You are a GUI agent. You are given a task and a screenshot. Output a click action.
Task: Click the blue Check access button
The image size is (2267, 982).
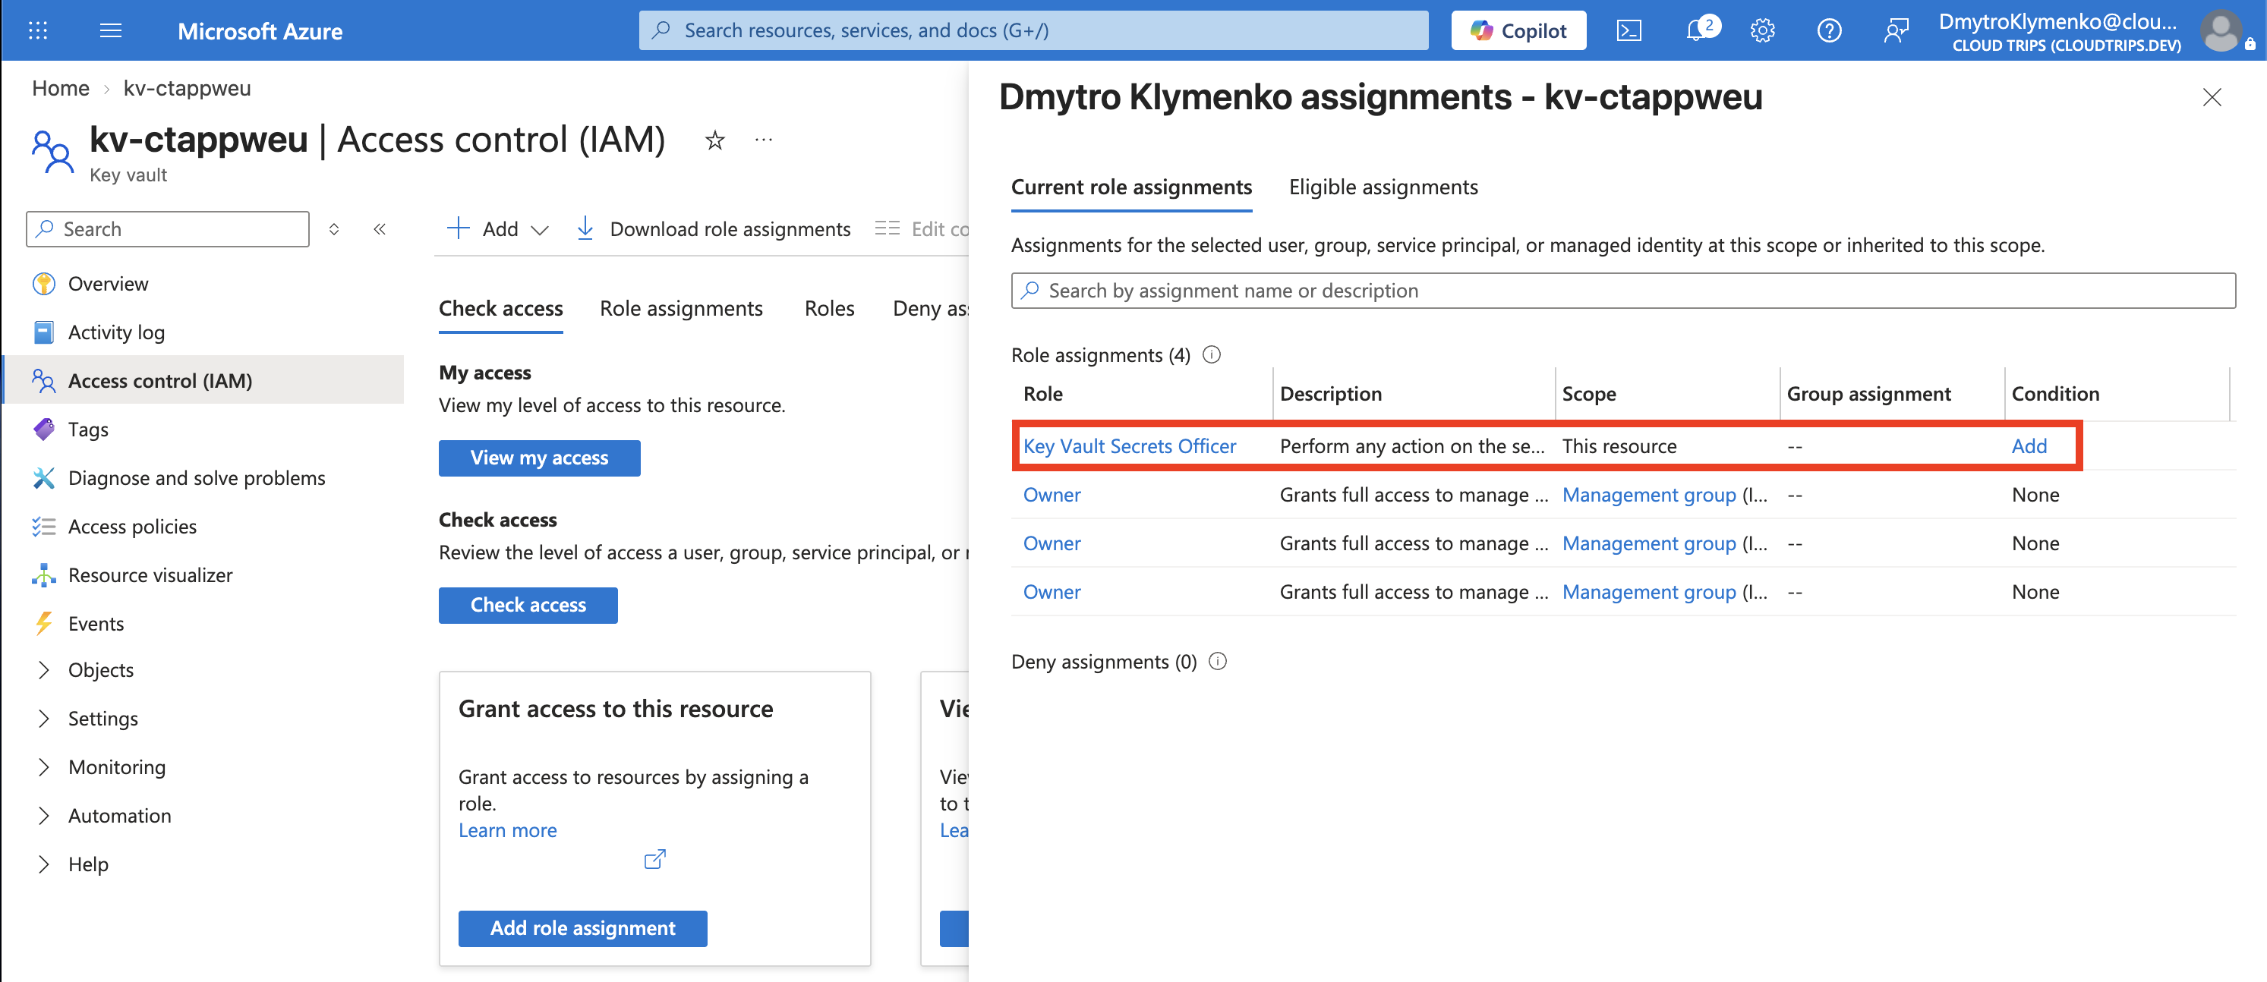[x=528, y=605]
